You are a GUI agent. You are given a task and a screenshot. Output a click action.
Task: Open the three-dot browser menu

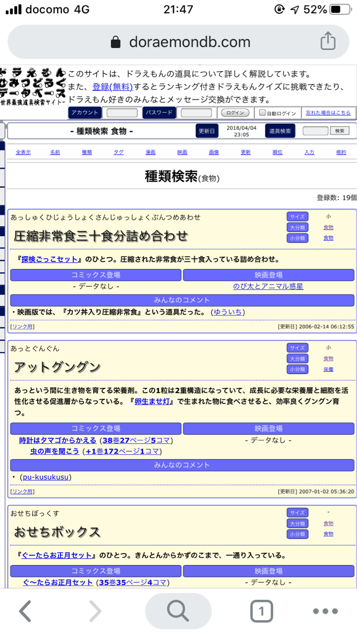[325, 612]
